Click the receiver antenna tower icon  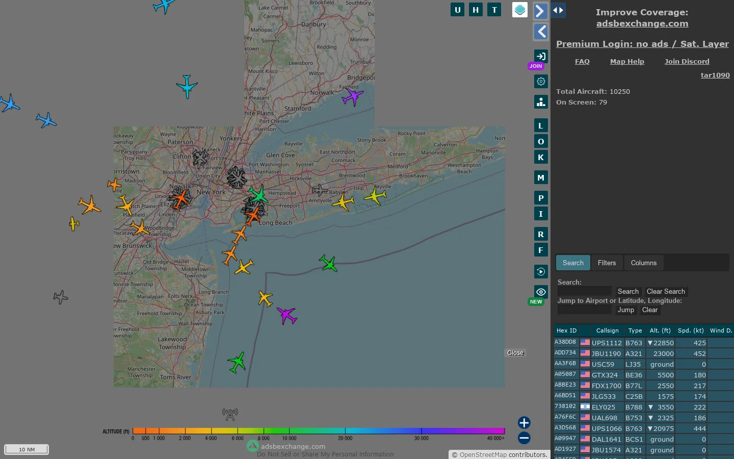tap(230, 414)
